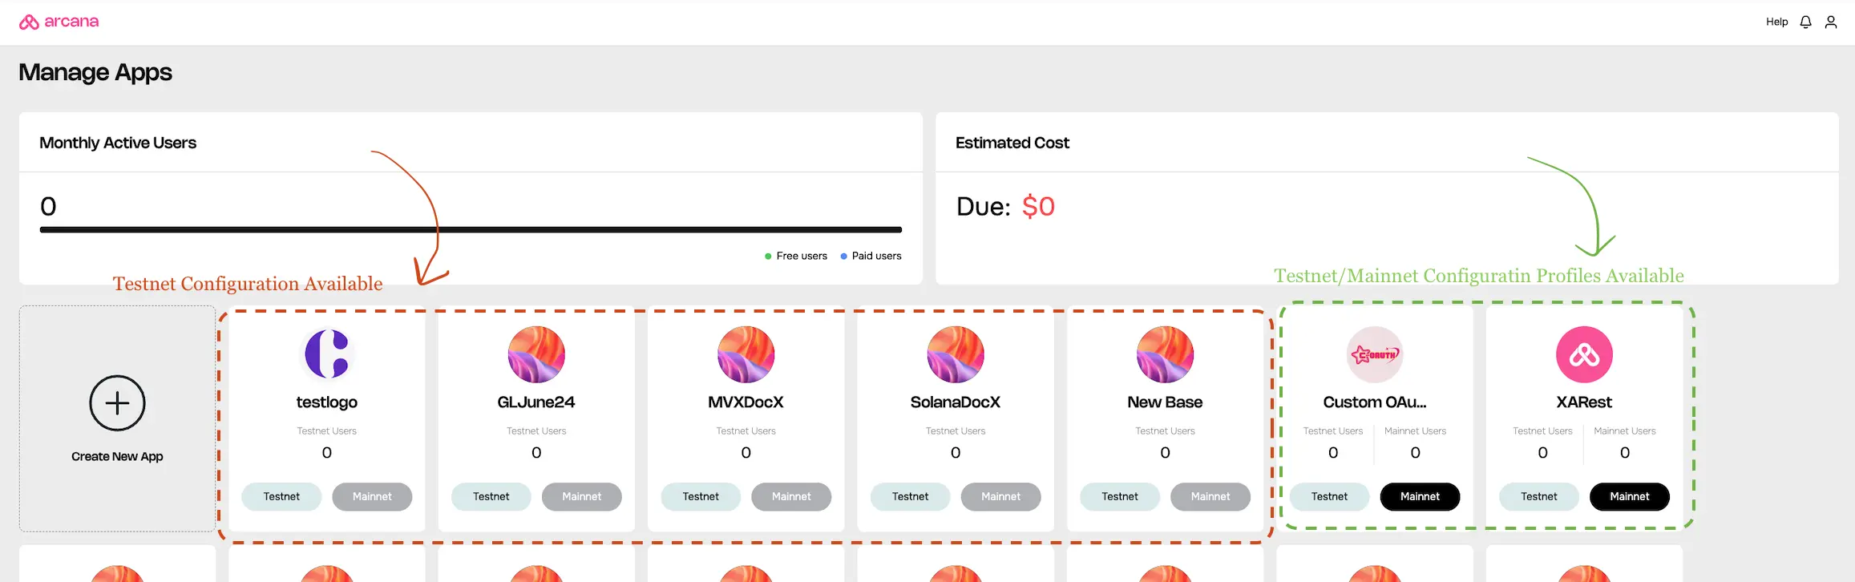Switch testlogo to Testnet profile
This screenshot has width=1855, height=582.
281,496
